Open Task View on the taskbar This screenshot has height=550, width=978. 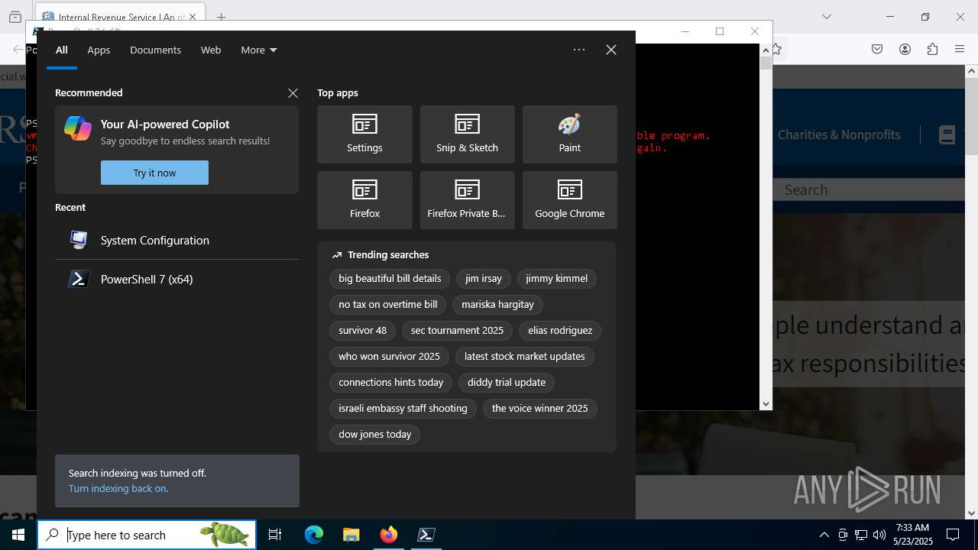[275, 535]
